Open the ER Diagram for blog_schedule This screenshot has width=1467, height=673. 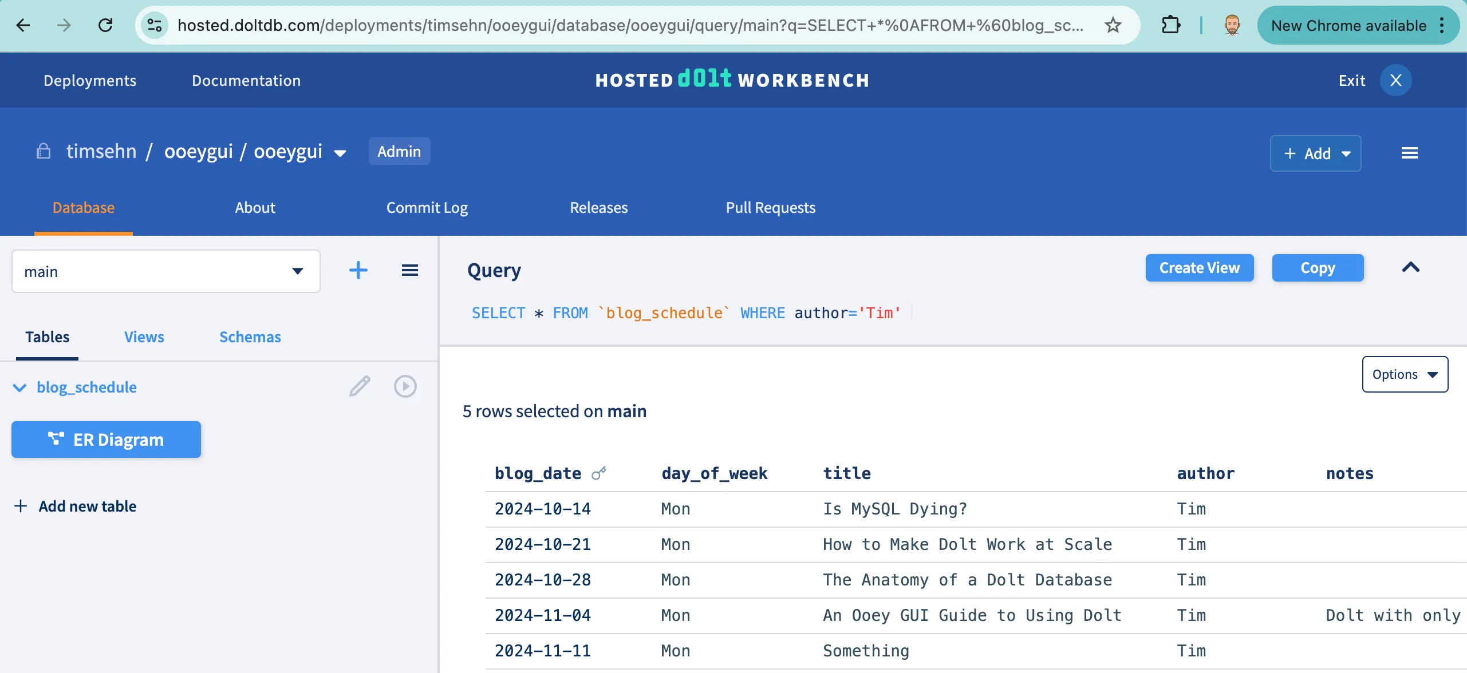105,439
